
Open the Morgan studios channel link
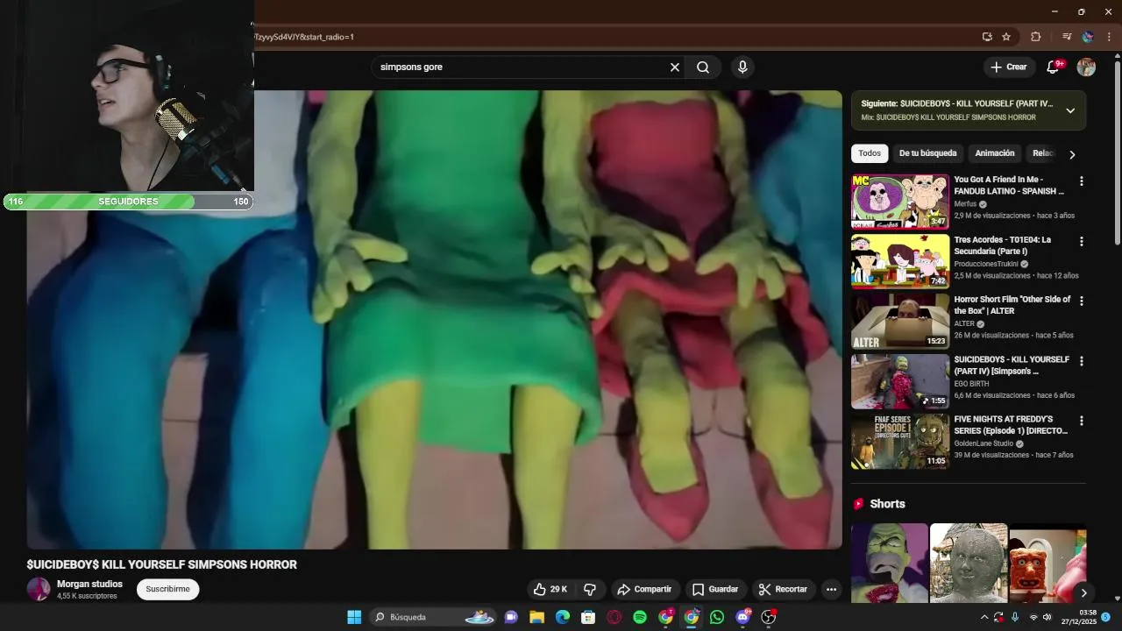(x=89, y=584)
